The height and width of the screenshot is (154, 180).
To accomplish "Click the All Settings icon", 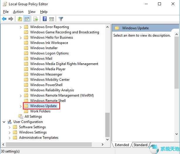I will (21, 117).
